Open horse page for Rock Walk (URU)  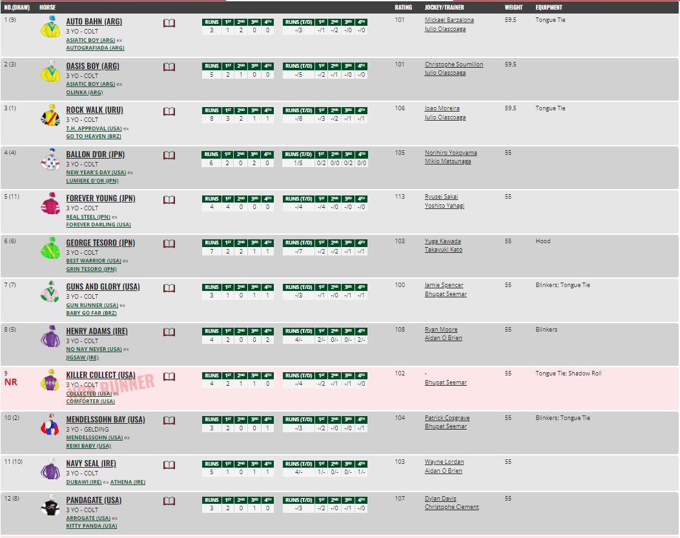click(94, 110)
